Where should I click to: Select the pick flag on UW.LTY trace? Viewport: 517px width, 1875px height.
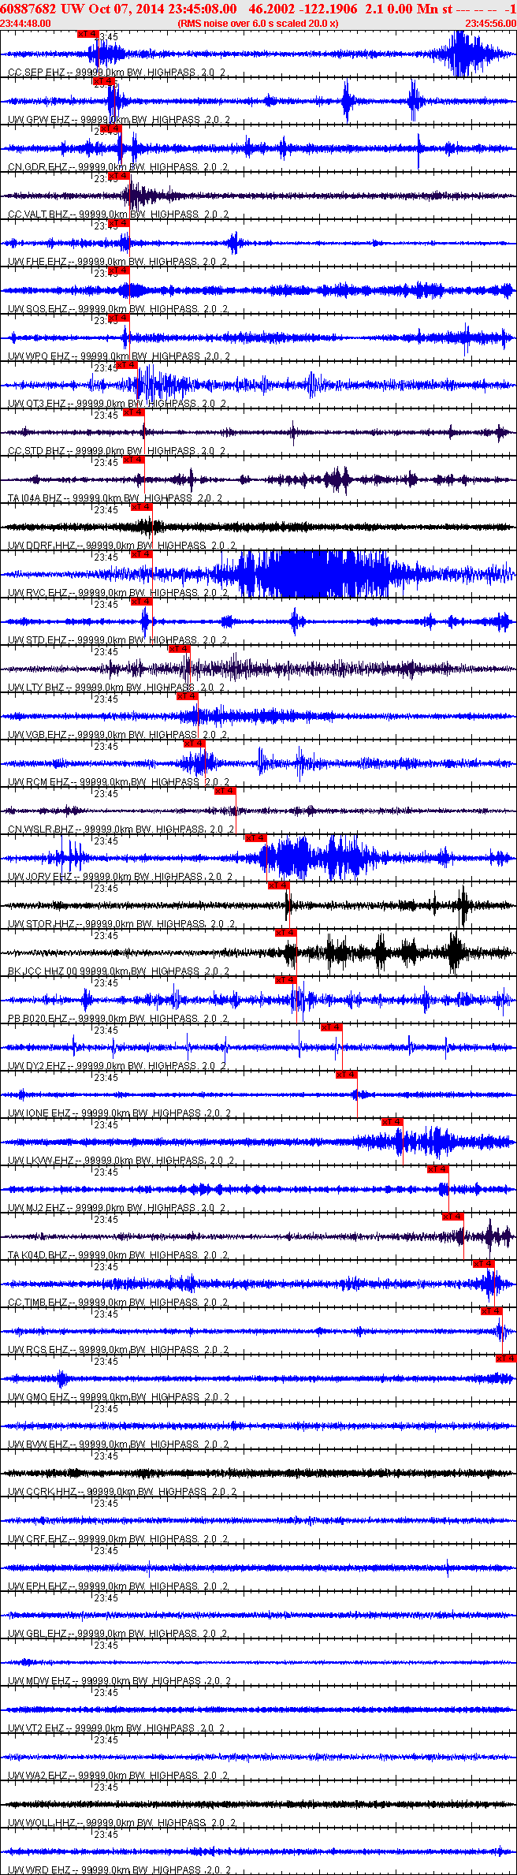179,649
